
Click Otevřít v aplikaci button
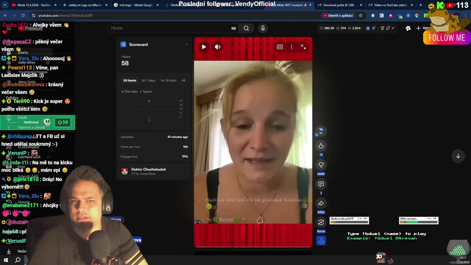tap(338, 15)
